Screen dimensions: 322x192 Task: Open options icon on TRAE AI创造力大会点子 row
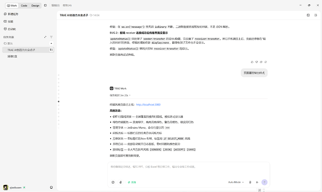point(51,50)
